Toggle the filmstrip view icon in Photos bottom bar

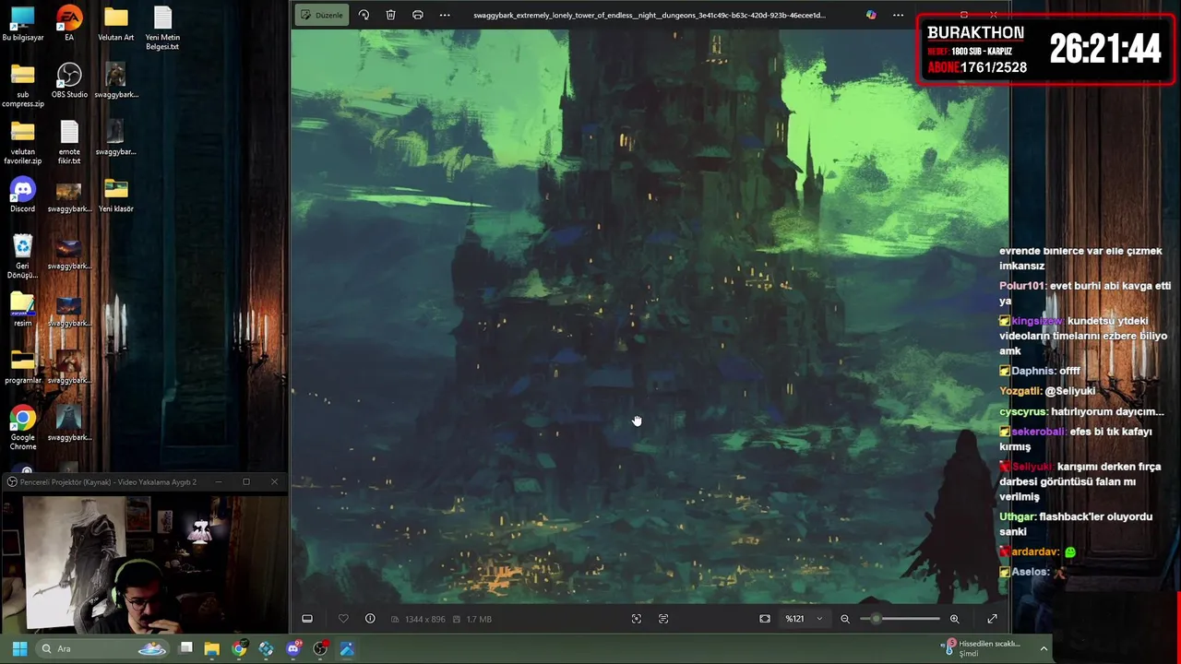click(x=307, y=619)
